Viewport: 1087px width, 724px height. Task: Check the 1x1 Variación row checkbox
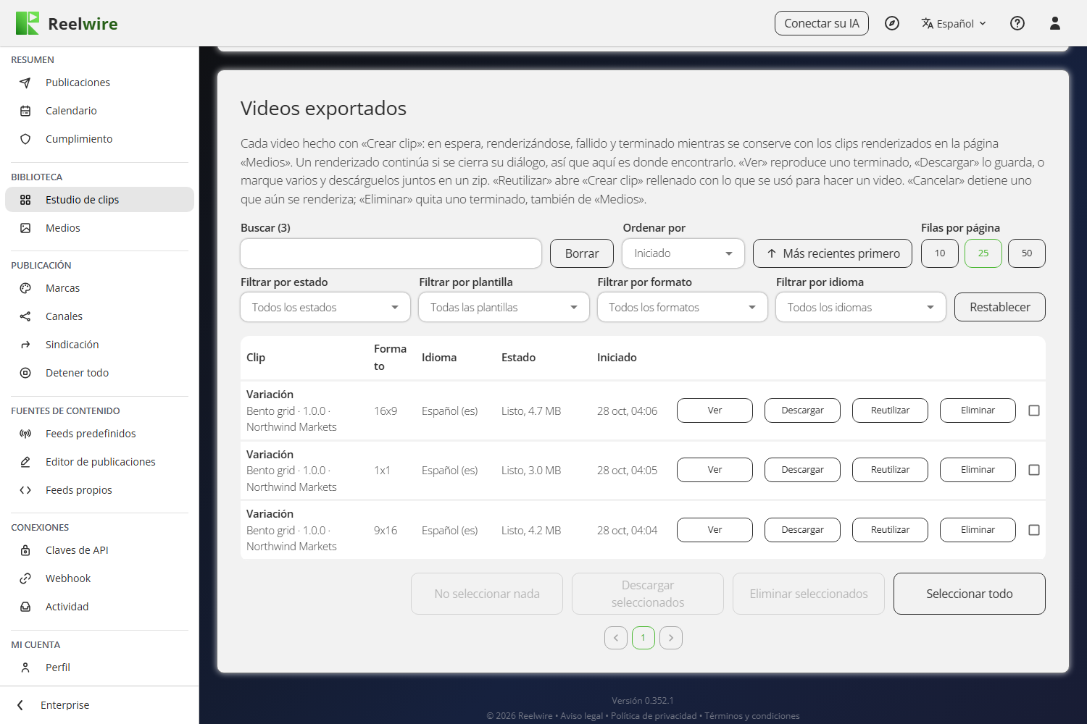point(1034,470)
